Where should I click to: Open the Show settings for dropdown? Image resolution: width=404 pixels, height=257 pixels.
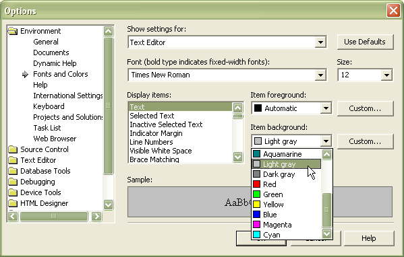(320, 42)
